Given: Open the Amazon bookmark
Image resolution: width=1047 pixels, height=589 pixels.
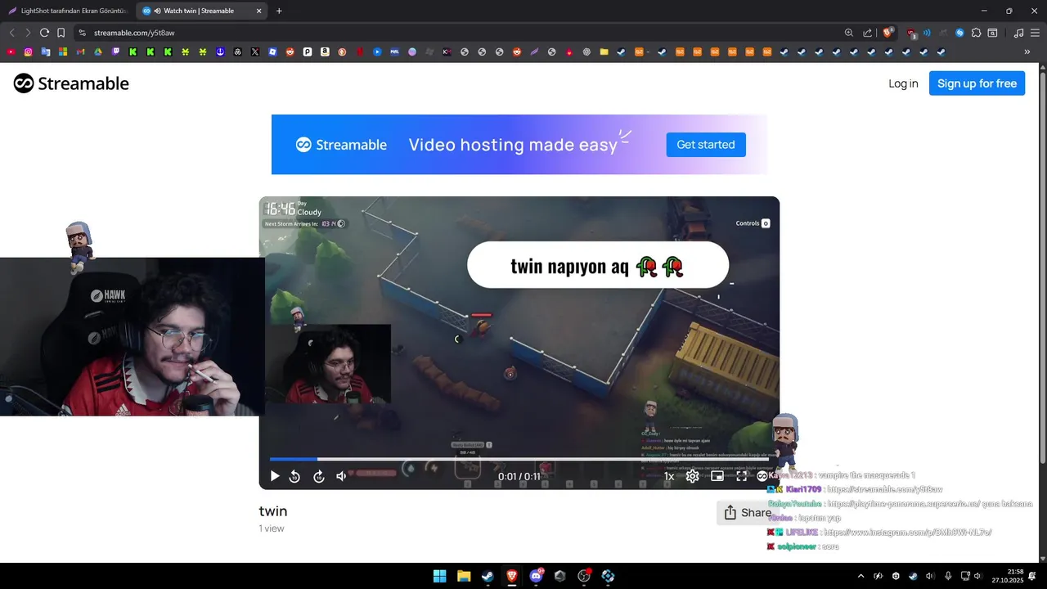Looking at the screenshot, I should pyautogui.click(x=325, y=52).
